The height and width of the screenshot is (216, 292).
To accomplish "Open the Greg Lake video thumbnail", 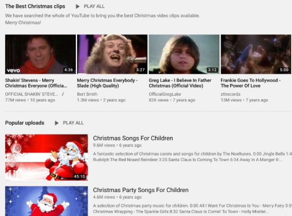I will [x=184, y=54].
